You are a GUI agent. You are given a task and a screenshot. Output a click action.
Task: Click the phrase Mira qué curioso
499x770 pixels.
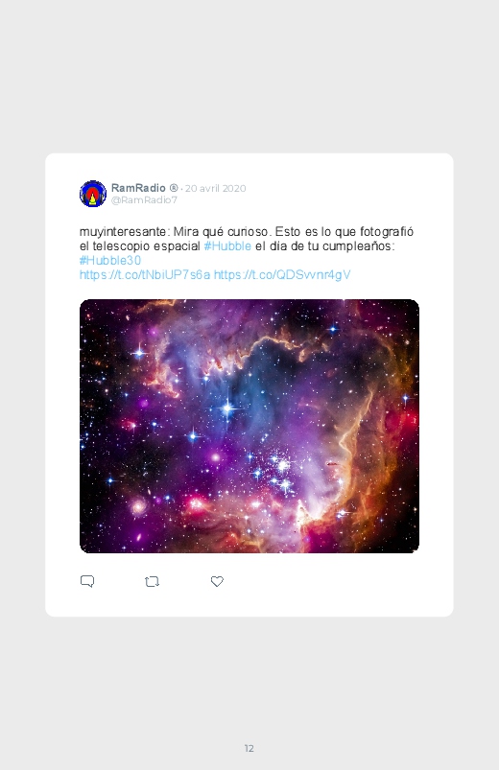(x=223, y=232)
